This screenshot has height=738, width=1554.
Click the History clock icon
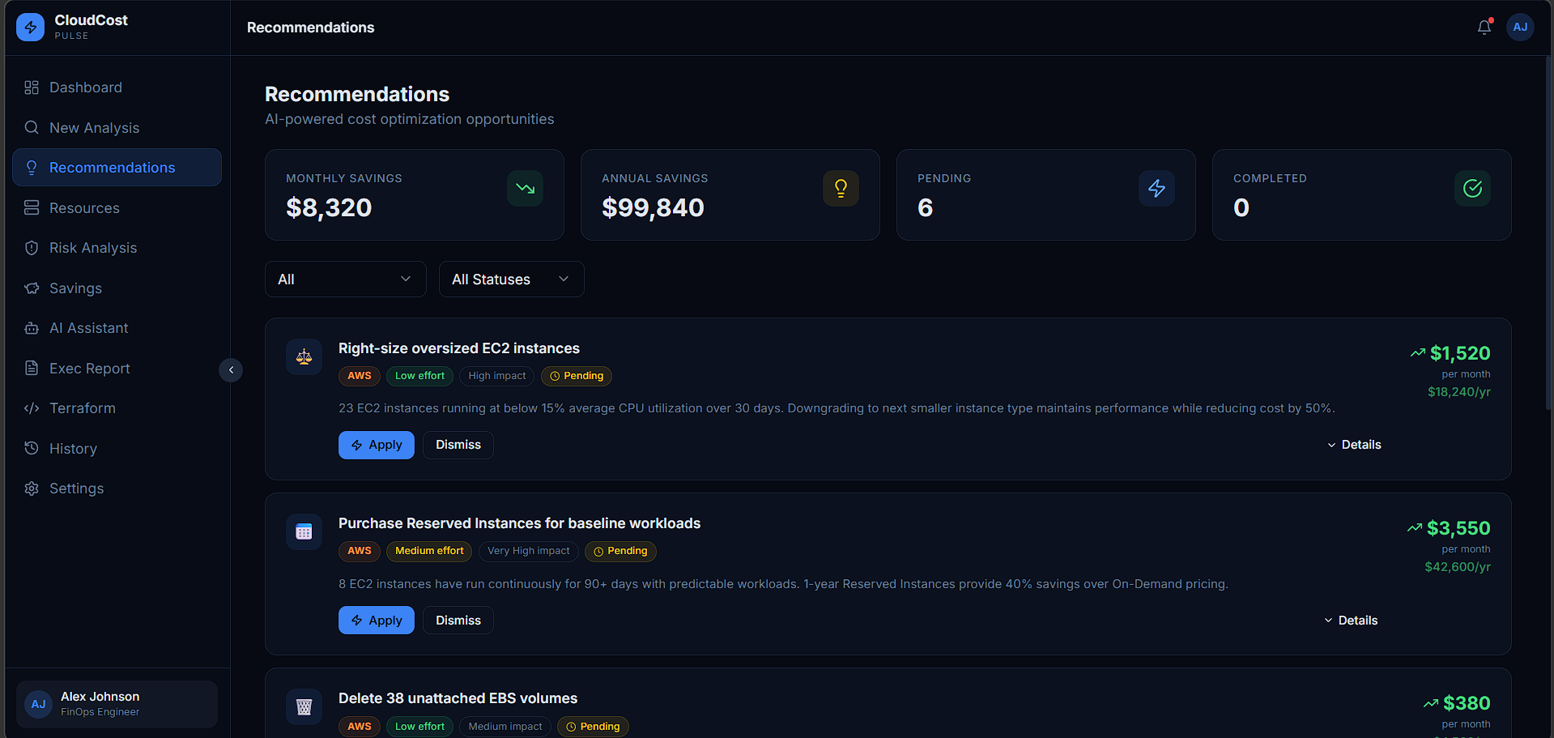click(x=32, y=449)
